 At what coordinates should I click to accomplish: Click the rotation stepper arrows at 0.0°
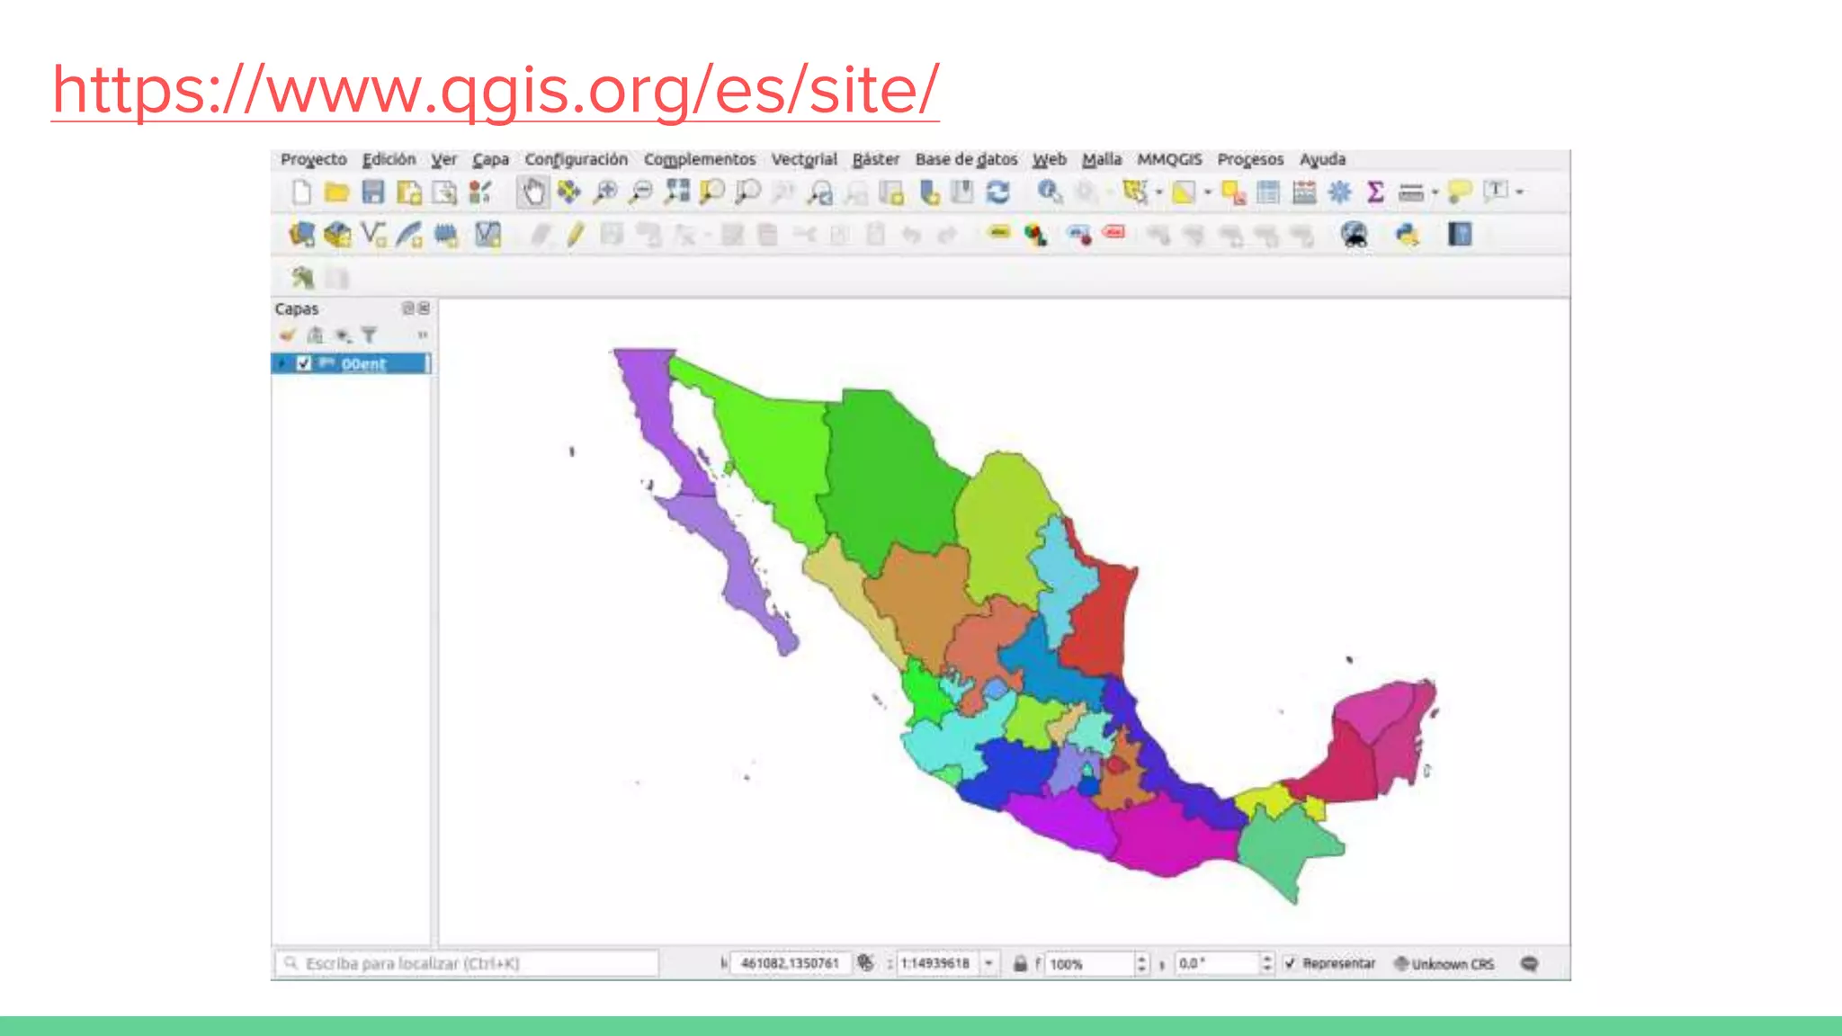[x=1266, y=963]
